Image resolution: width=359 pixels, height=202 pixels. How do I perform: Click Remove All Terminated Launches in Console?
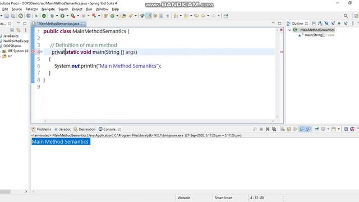pos(274,129)
